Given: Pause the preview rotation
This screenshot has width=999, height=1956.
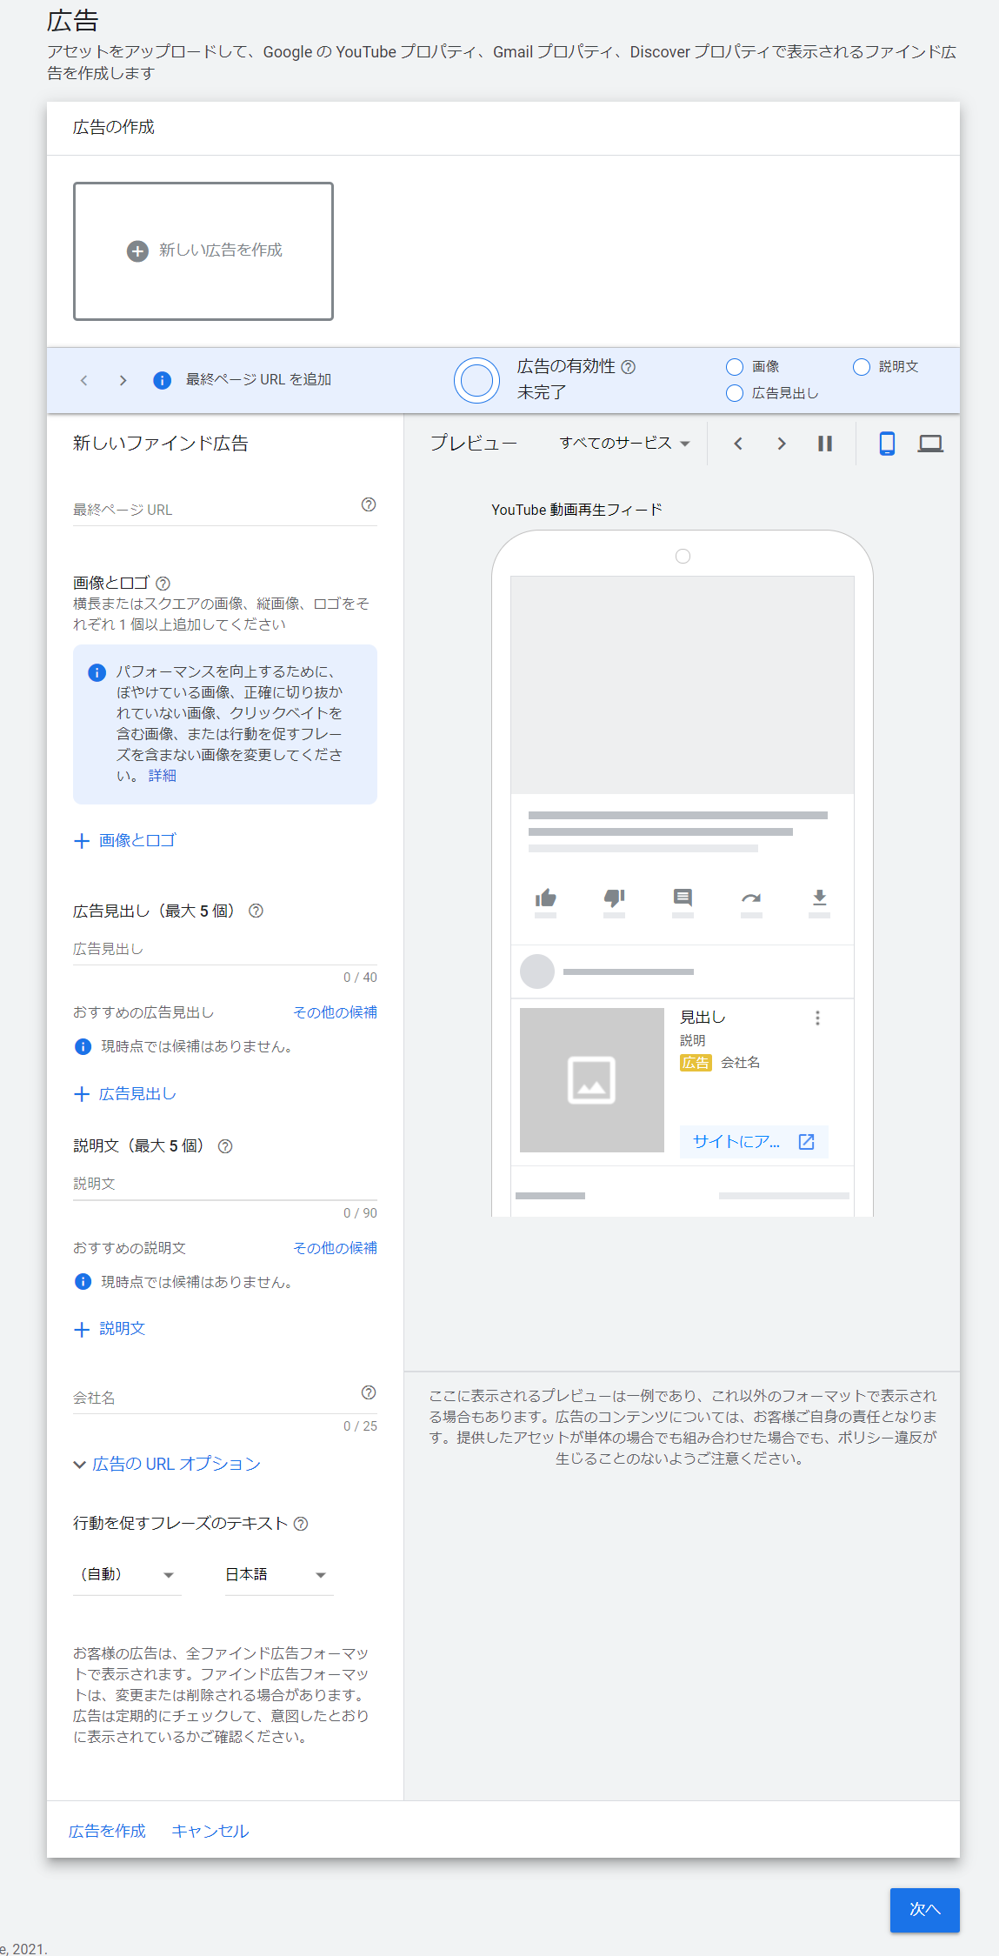Looking at the screenshot, I should coord(825,444).
